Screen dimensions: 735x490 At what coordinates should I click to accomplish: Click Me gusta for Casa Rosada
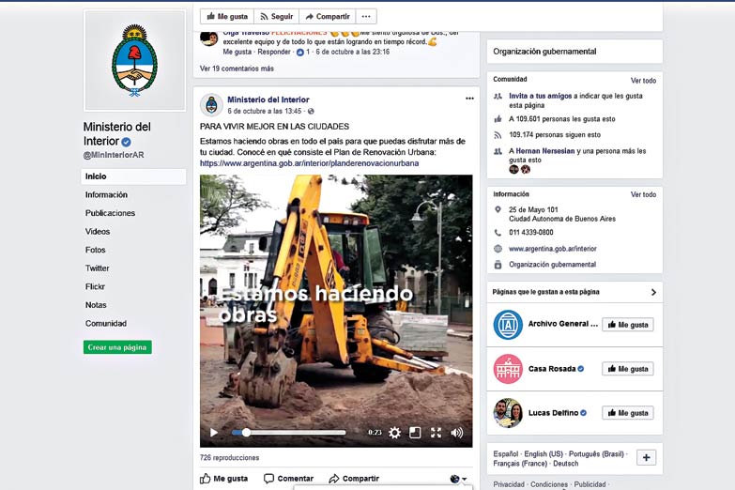(628, 369)
